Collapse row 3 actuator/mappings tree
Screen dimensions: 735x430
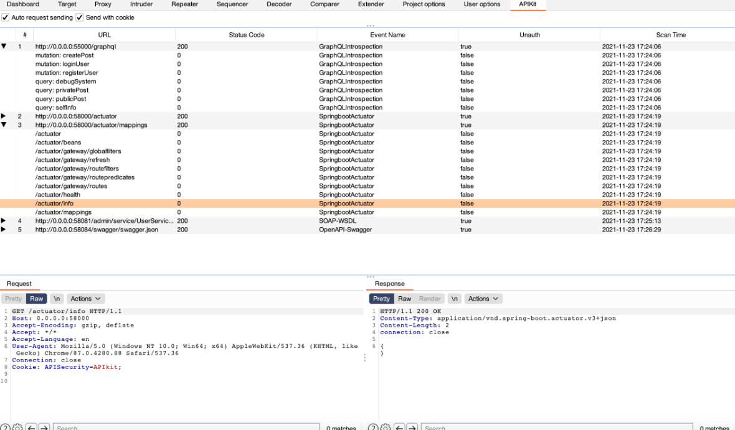pyautogui.click(x=4, y=125)
